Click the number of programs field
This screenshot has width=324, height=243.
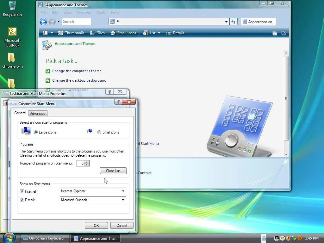[x=81, y=163]
